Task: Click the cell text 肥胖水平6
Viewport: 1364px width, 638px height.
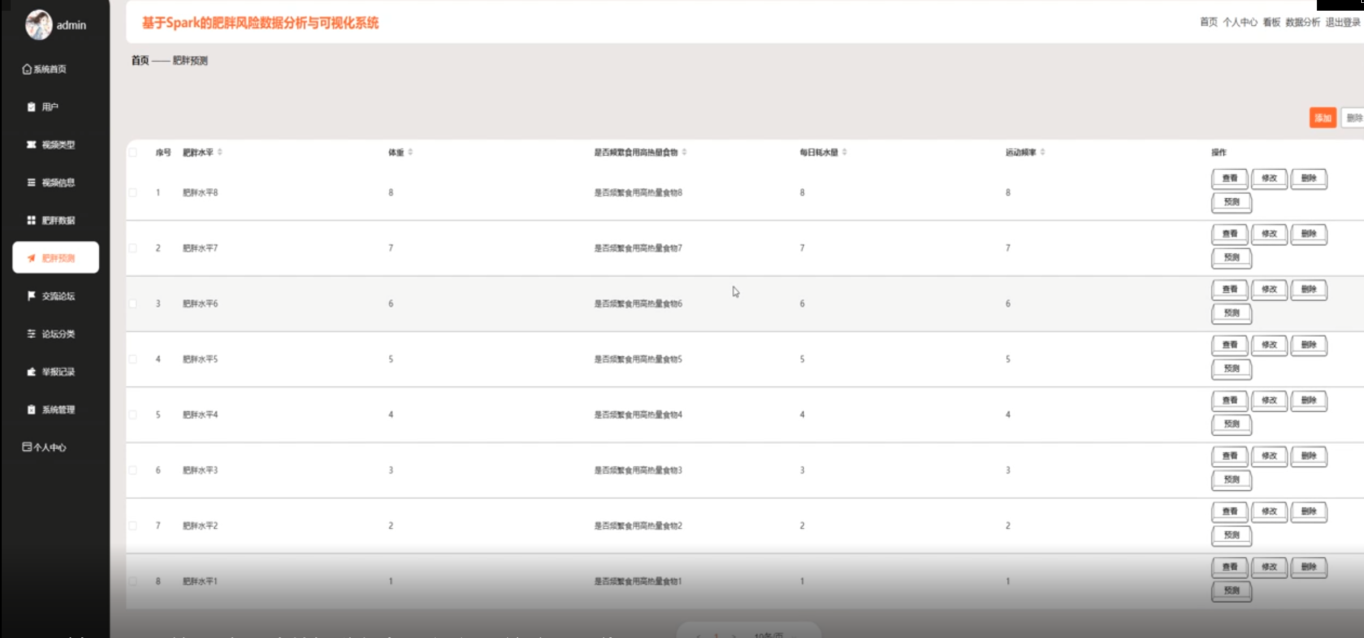Action: (200, 304)
